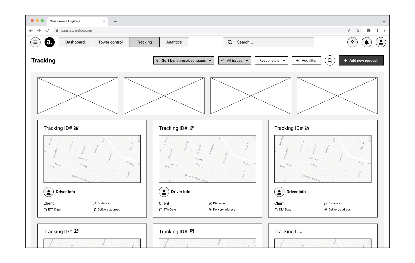415x263 pixels.
Task: Open the Responsible dropdown
Action: tap(272, 60)
